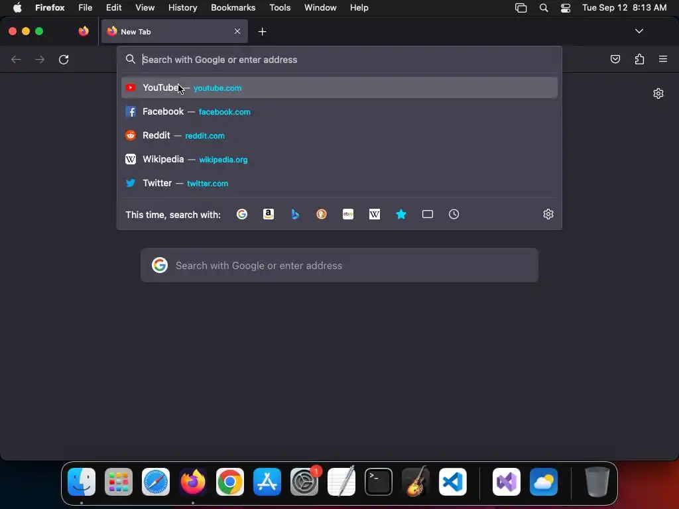Click the Google search engine shortcut icon
The image size is (679, 509).
pyautogui.click(x=242, y=214)
